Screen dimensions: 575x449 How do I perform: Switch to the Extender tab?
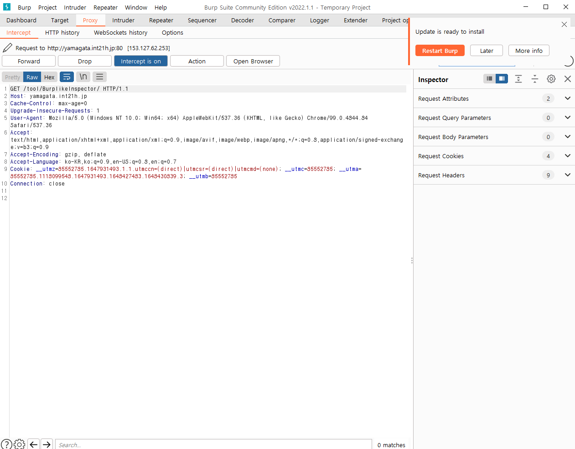pyautogui.click(x=356, y=20)
